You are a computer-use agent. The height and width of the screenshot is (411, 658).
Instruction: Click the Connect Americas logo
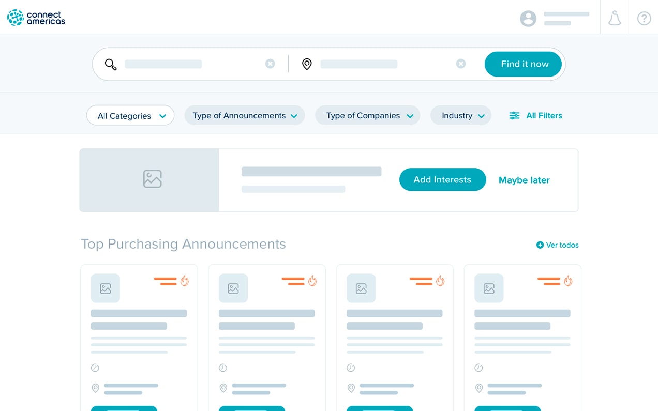pyautogui.click(x=36, y=18)
